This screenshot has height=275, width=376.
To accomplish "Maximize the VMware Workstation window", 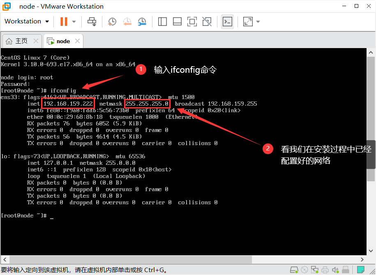I will click(357, 6).
